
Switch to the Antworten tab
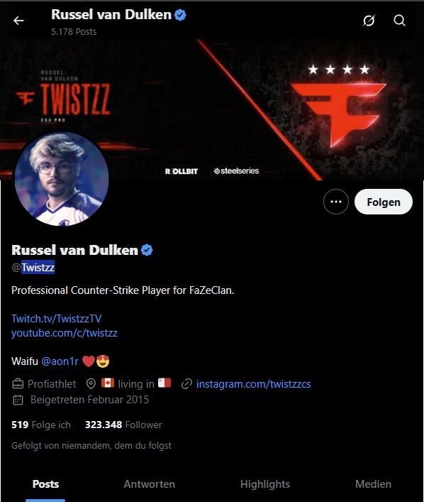150,484
